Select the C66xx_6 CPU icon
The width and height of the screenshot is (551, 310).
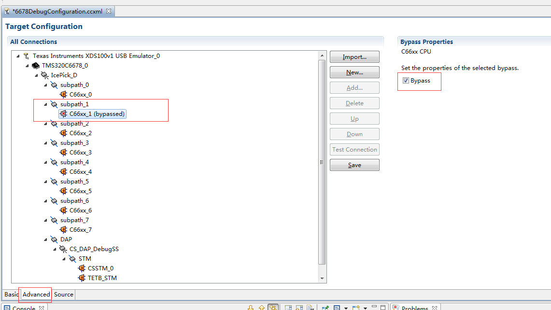tap(63, 210)
